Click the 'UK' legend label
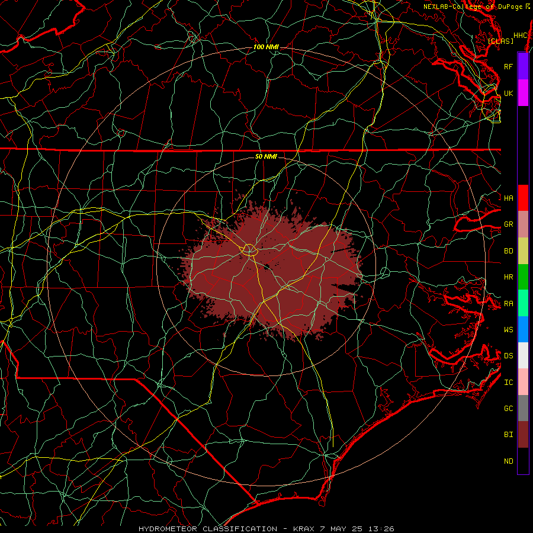Screen dimensions: 533x533 tap(508, 93)
